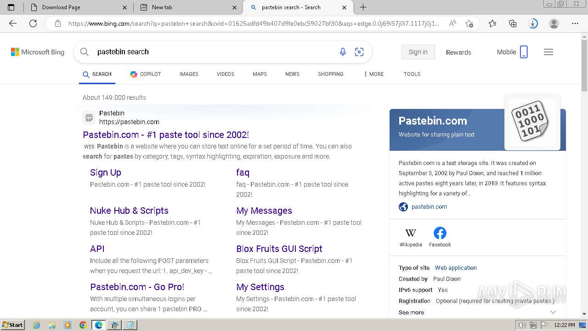Click the Read aloud icon in the address bar

pos(452,23)
